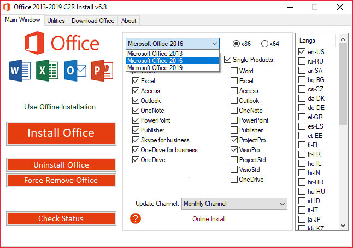The image size is (353, 248).
Task: Toggle the Single Products checkbox
Action: pos(228,60)
